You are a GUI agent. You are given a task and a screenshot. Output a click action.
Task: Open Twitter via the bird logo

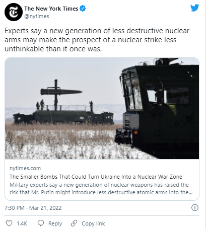tap(195, 8)
